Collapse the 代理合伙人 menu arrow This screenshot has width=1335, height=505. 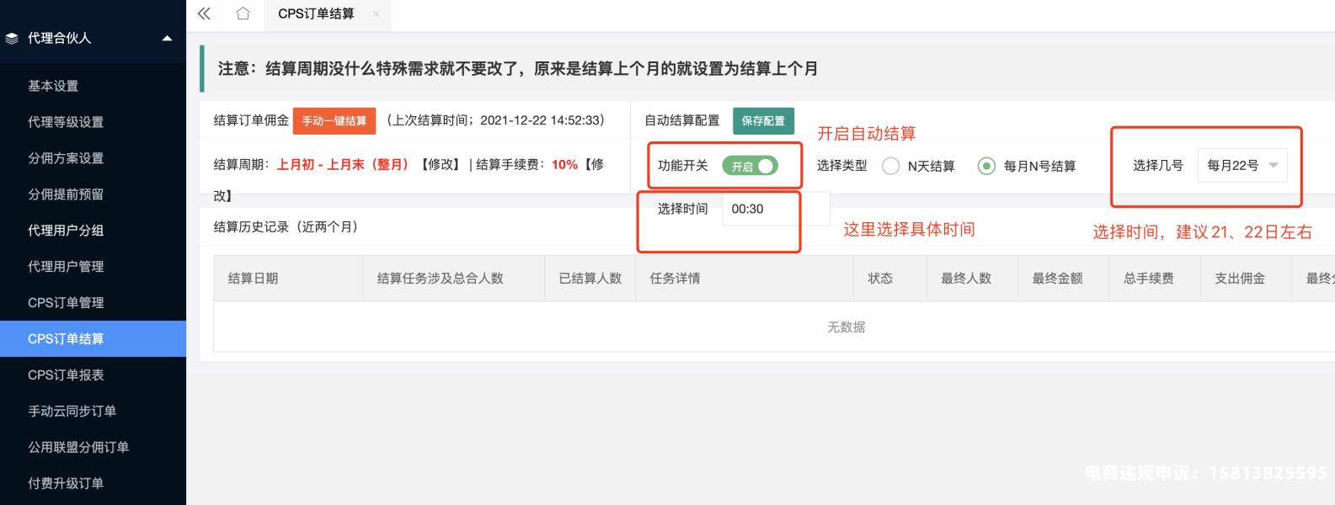coord(167,38)
